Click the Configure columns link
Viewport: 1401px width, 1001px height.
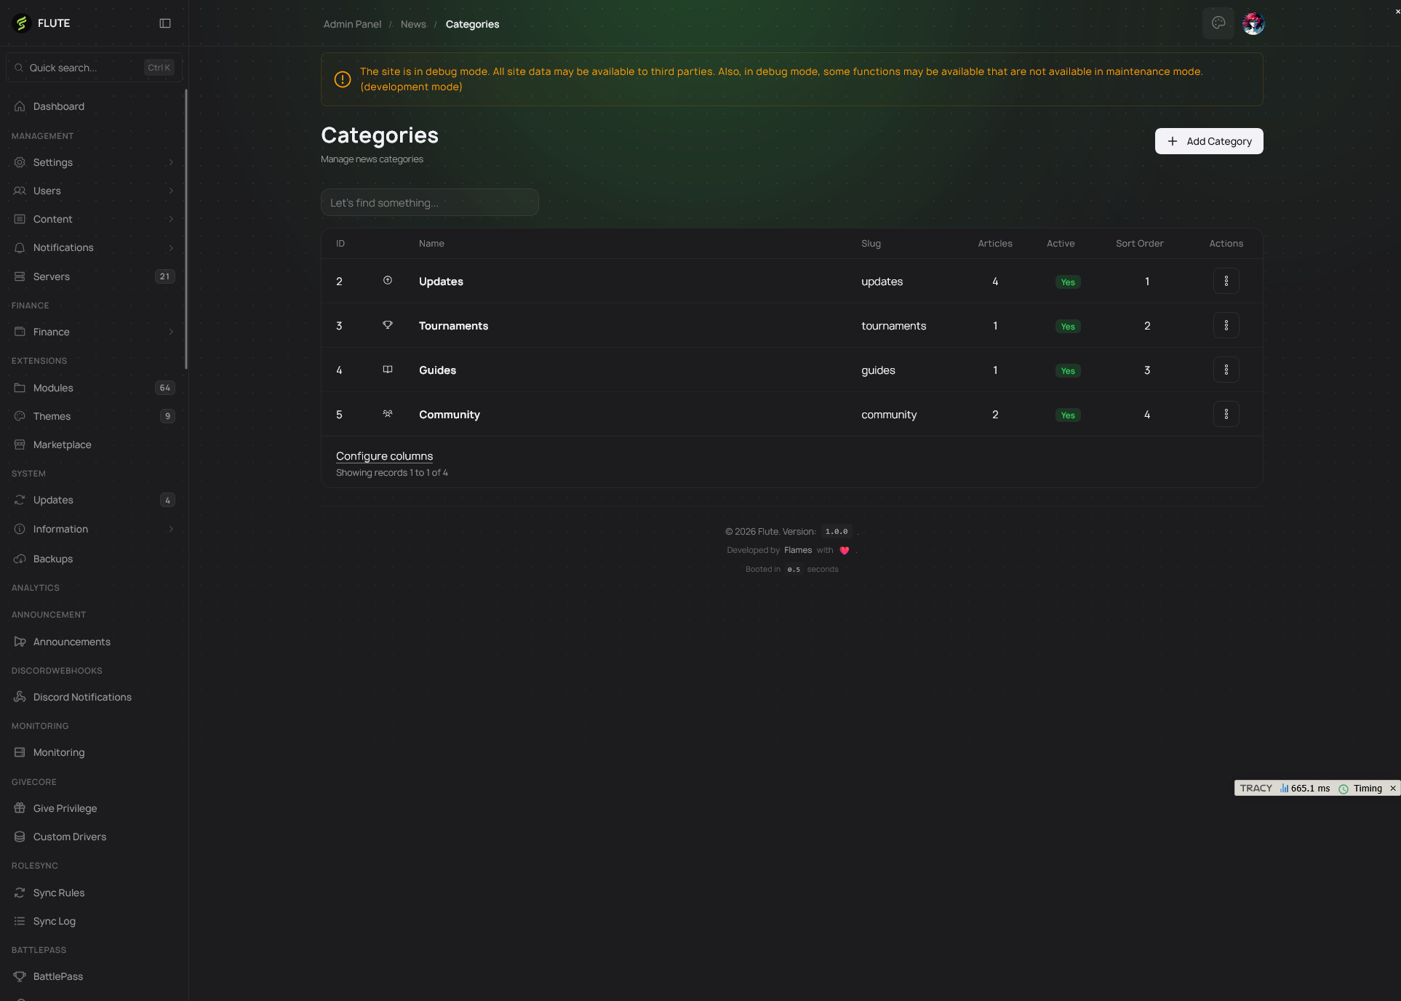(x=384, y=456)
